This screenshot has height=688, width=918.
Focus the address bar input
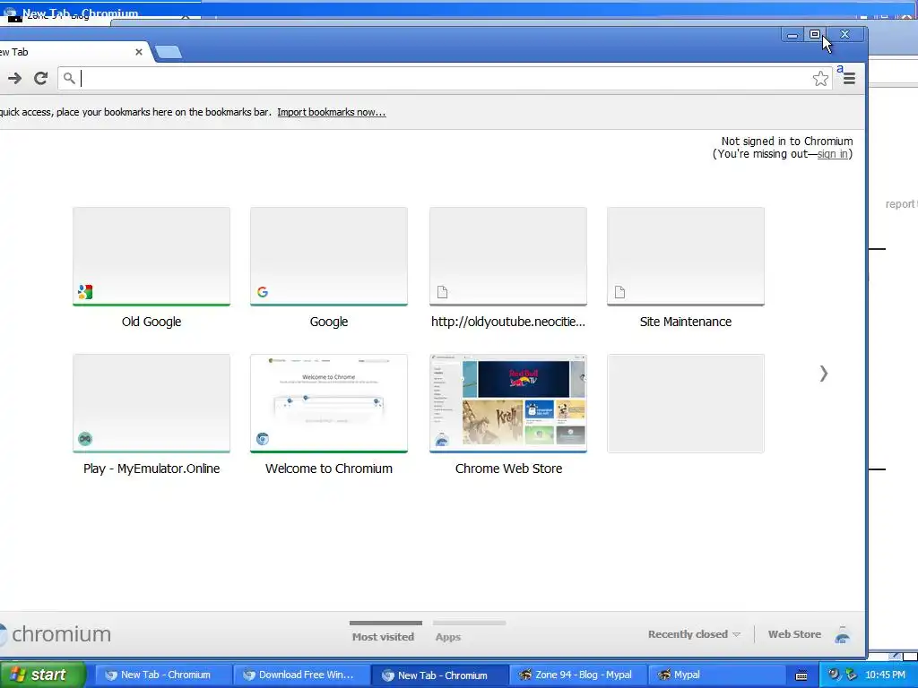pos(445,79)
